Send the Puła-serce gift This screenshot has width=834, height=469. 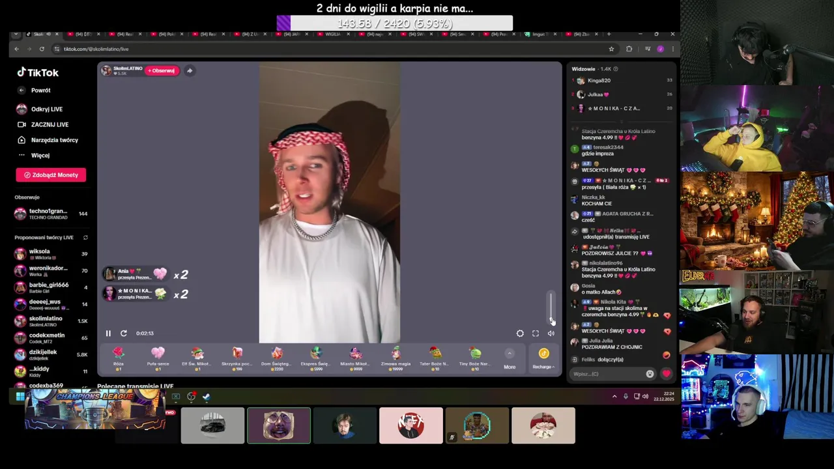click(x=158, y=359)
